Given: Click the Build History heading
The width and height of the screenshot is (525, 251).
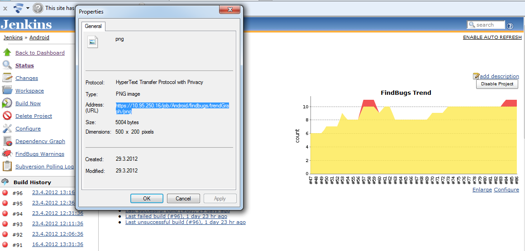Looking at the screenshot, I should (32, 182).
